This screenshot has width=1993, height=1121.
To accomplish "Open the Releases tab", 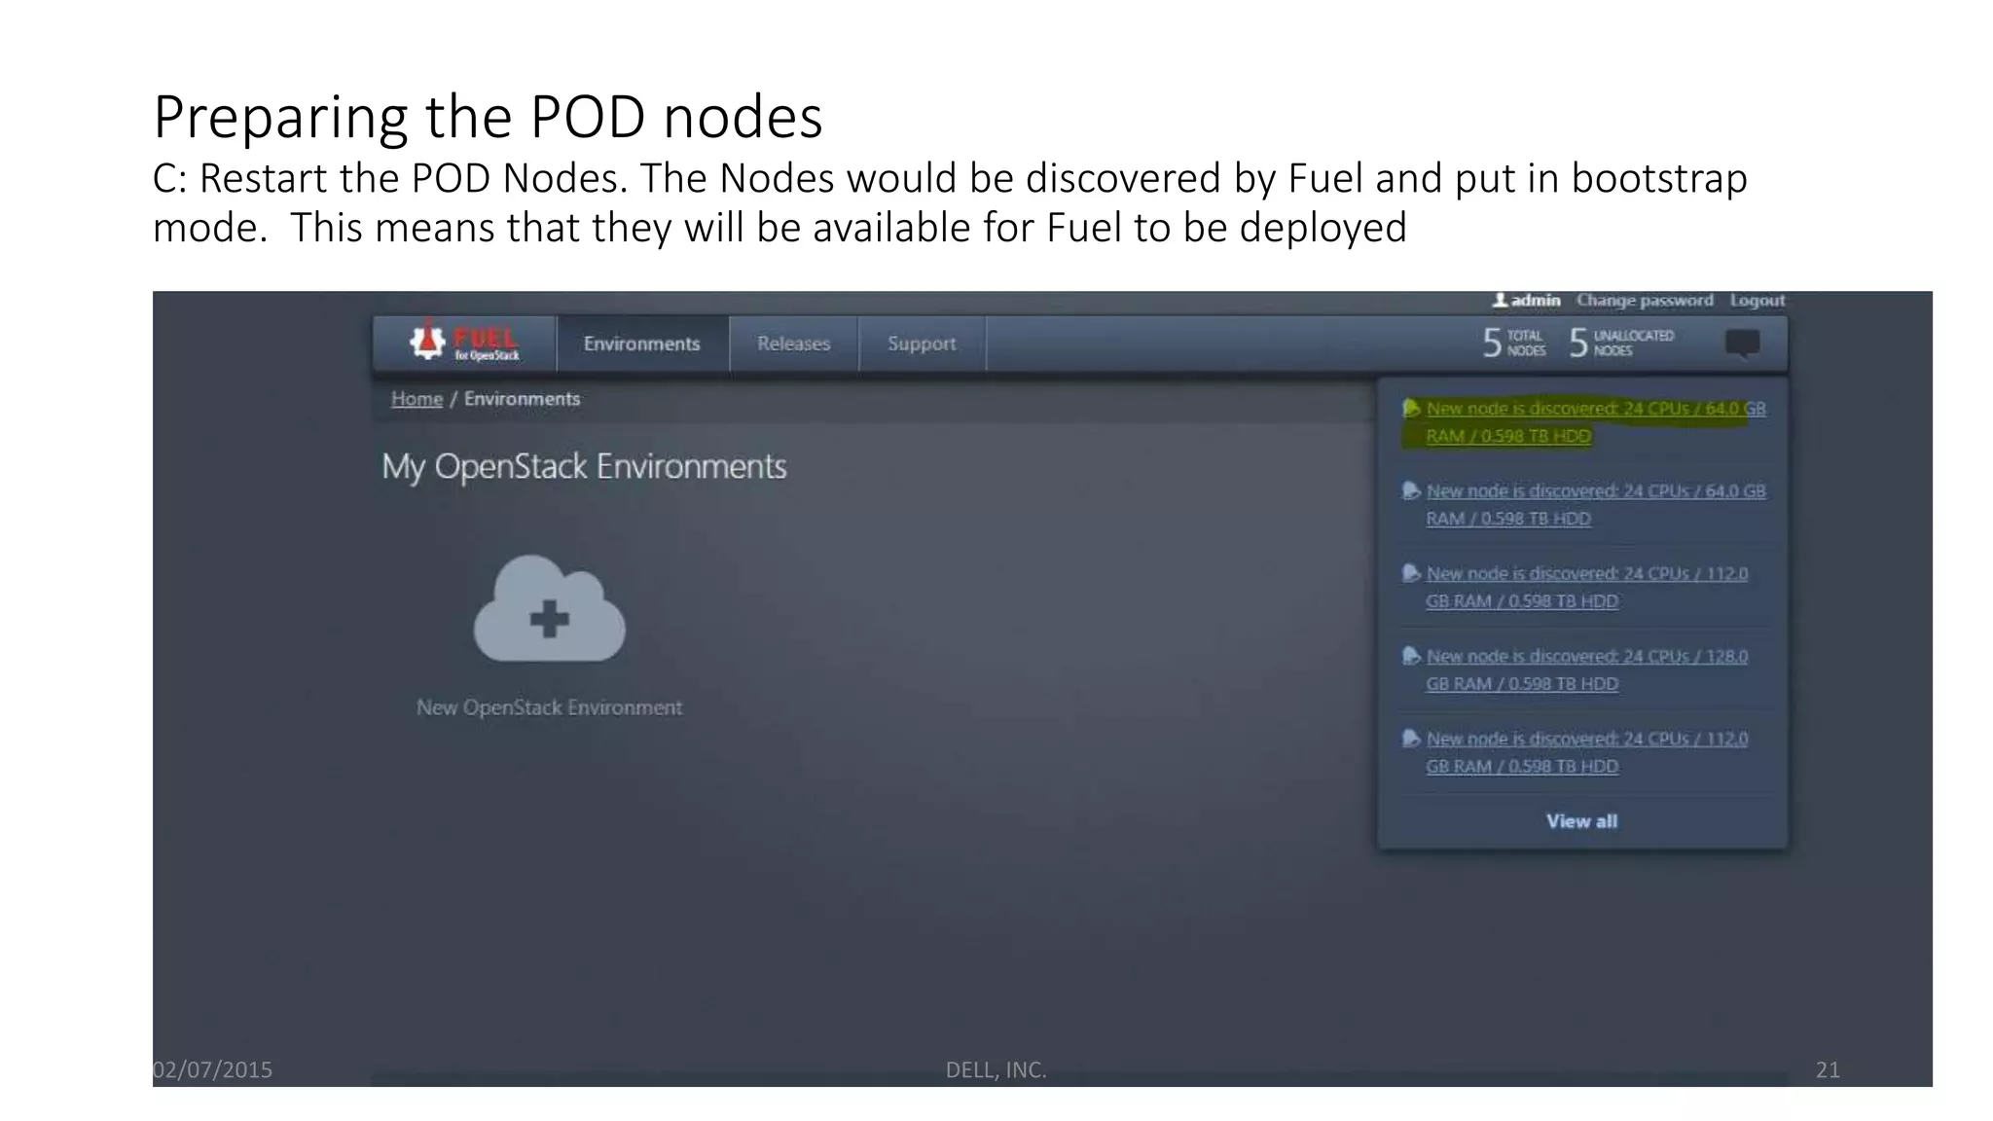I will [793, 344].
